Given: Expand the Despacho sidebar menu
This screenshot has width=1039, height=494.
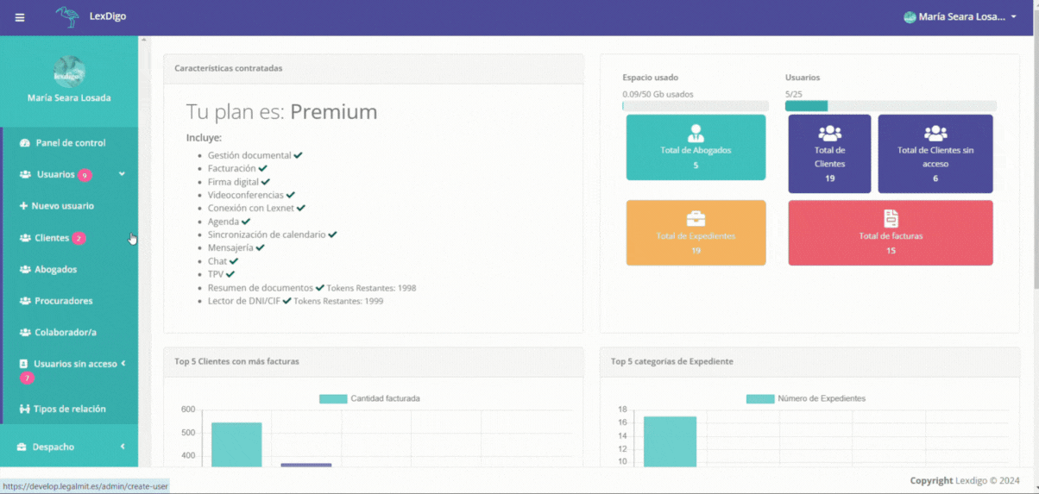Looking at the screenshot, I should click(123, 447).
